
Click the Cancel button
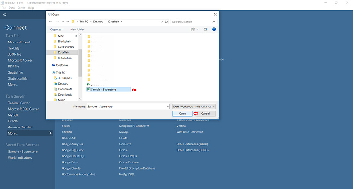click(x=205, y=114)
